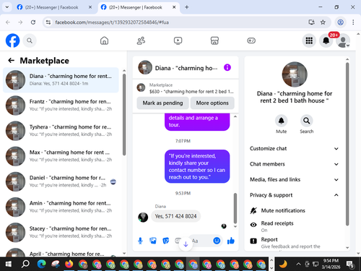The height and width of the screenshot is (271, 361).
Task: Reload the page
Action: coord(33,22)
